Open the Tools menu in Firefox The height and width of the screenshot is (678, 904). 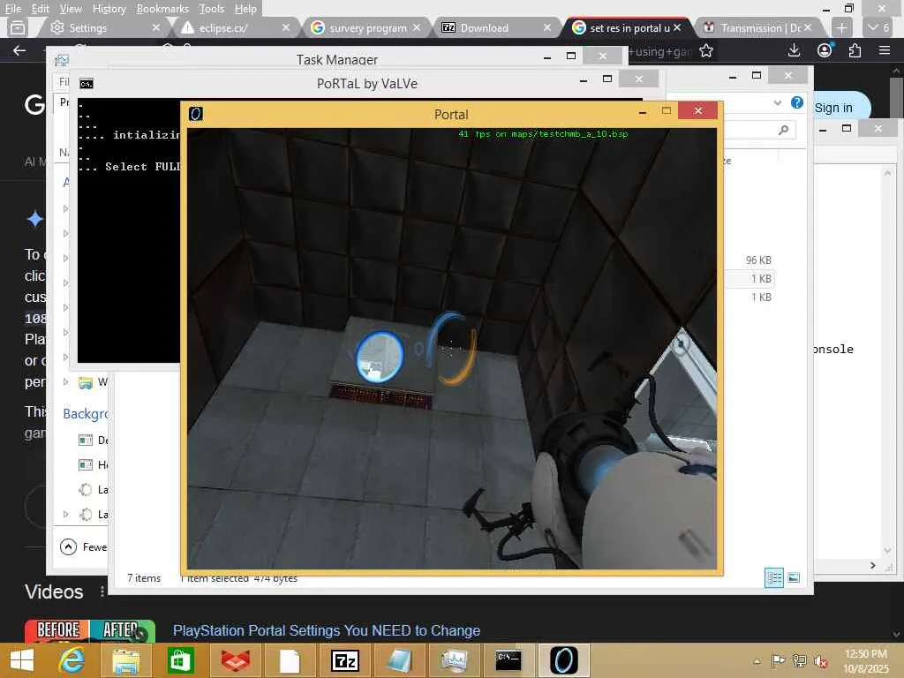211,9
